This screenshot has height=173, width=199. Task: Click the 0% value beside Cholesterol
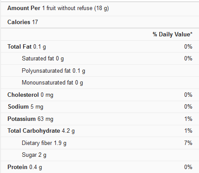(188, 95)
